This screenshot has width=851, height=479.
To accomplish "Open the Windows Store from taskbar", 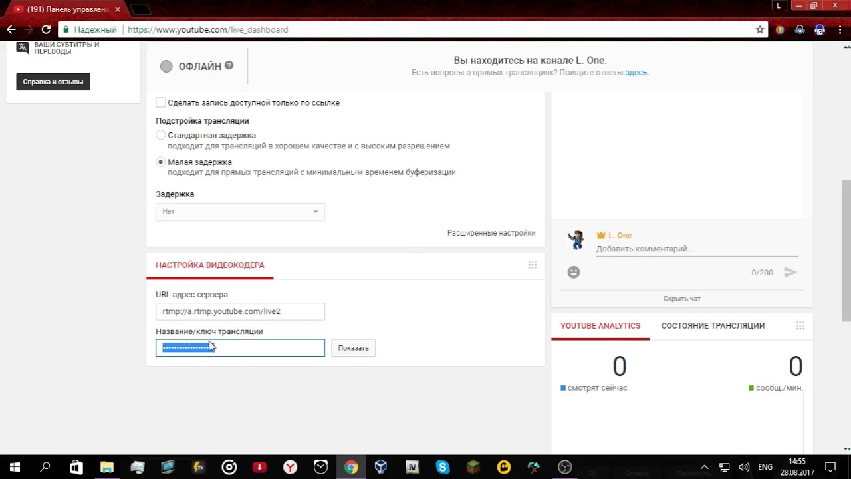I will pos(76,467).
